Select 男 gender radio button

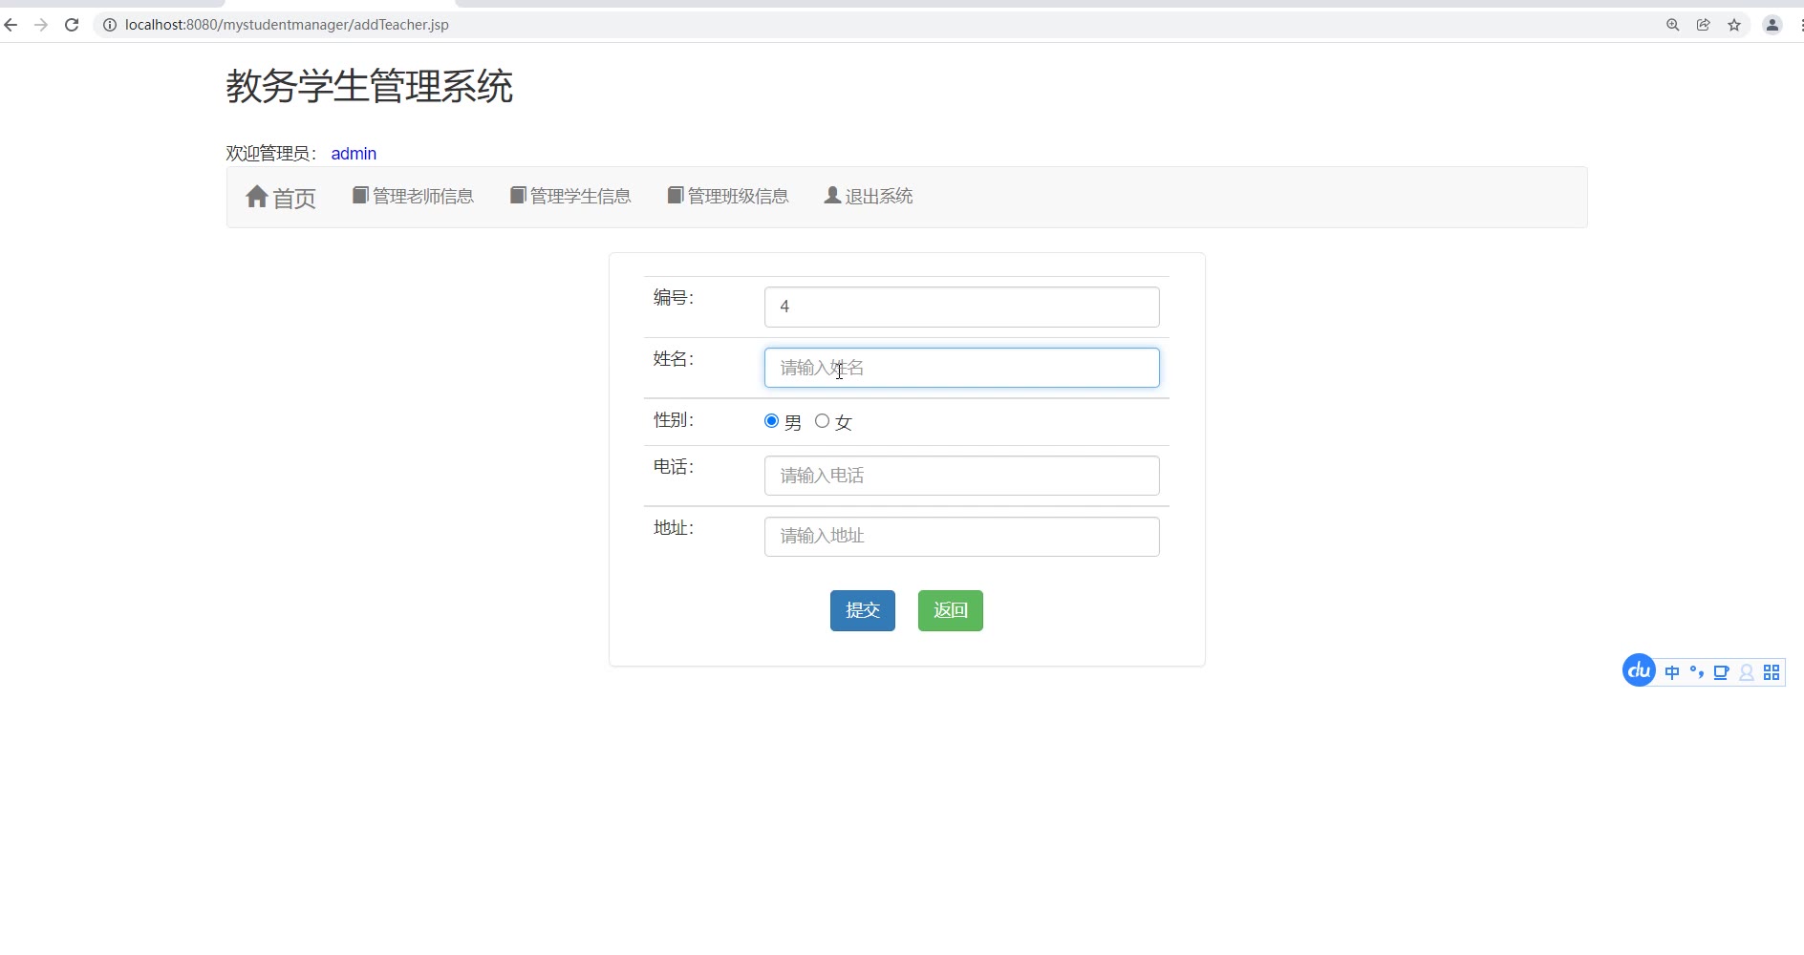[772, 421]
